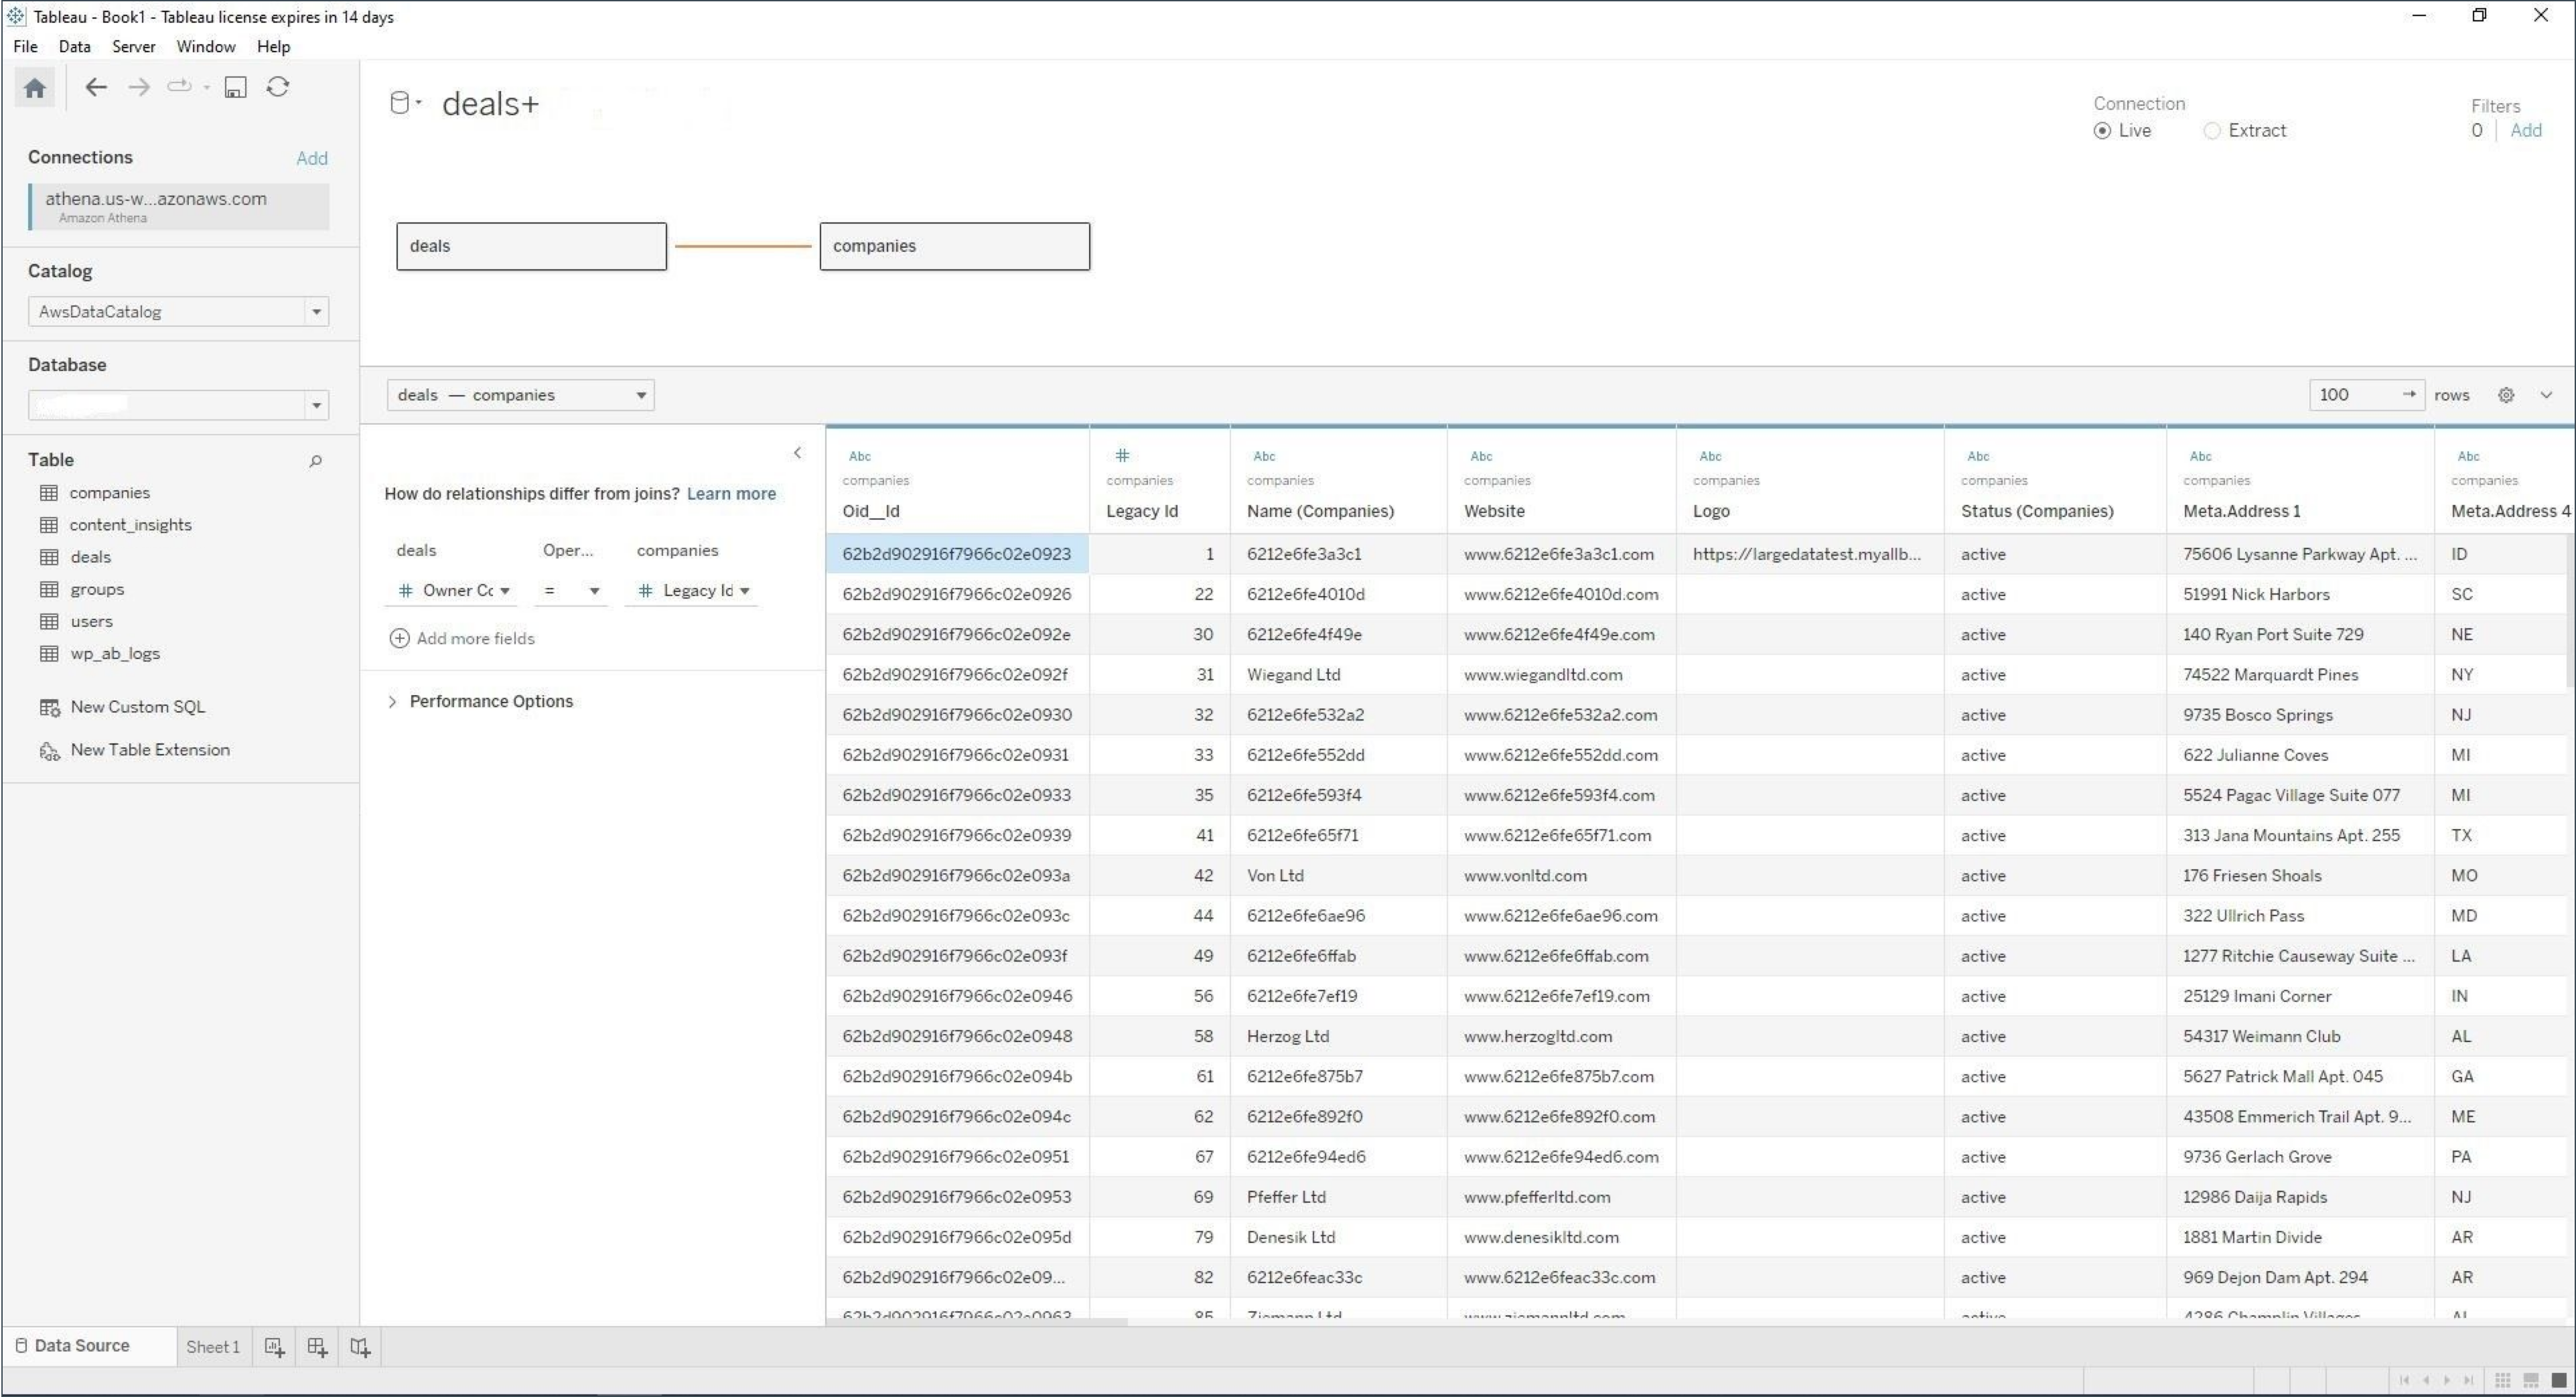The width and height of the screenshot is (2576, 1397).
Task: Click New Table Extension
Action: (x=149, y=750)
